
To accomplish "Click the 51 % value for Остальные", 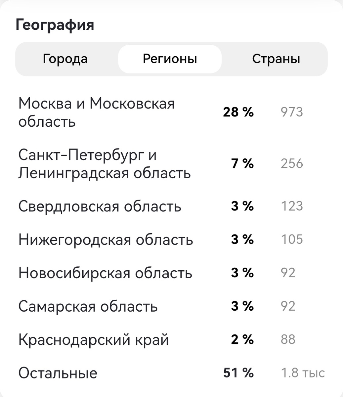I will (238, 373).
